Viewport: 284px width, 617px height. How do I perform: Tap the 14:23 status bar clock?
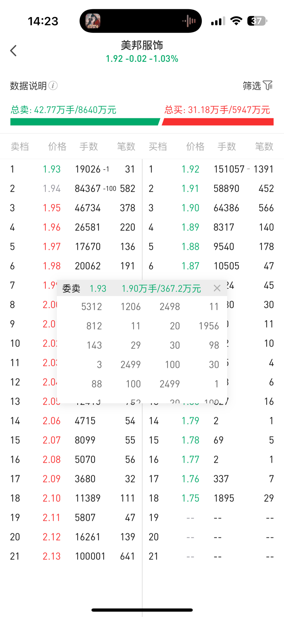pos(43,21)
